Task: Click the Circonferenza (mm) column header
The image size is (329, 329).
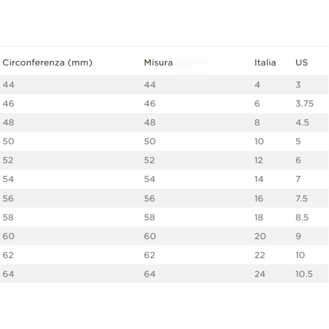Action: tap(48, 63)
